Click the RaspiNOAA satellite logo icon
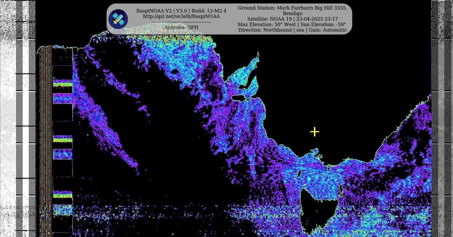The image size is (453, 237). point(118,19)
